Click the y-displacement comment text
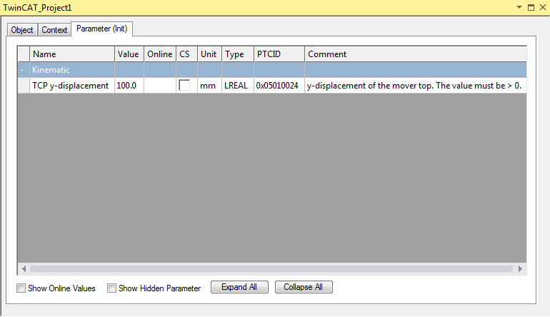This screenshot has width=550, height=317. (x=414, y=86)
